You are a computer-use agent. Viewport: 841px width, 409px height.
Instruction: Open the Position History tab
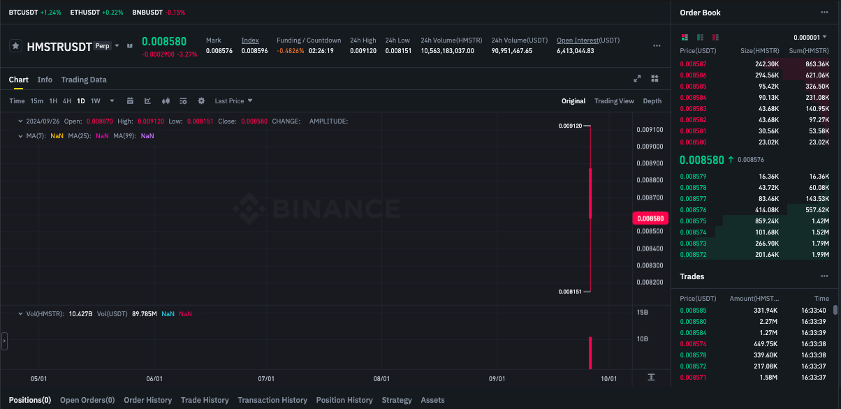pyautogui.click(x=344, y=400)
